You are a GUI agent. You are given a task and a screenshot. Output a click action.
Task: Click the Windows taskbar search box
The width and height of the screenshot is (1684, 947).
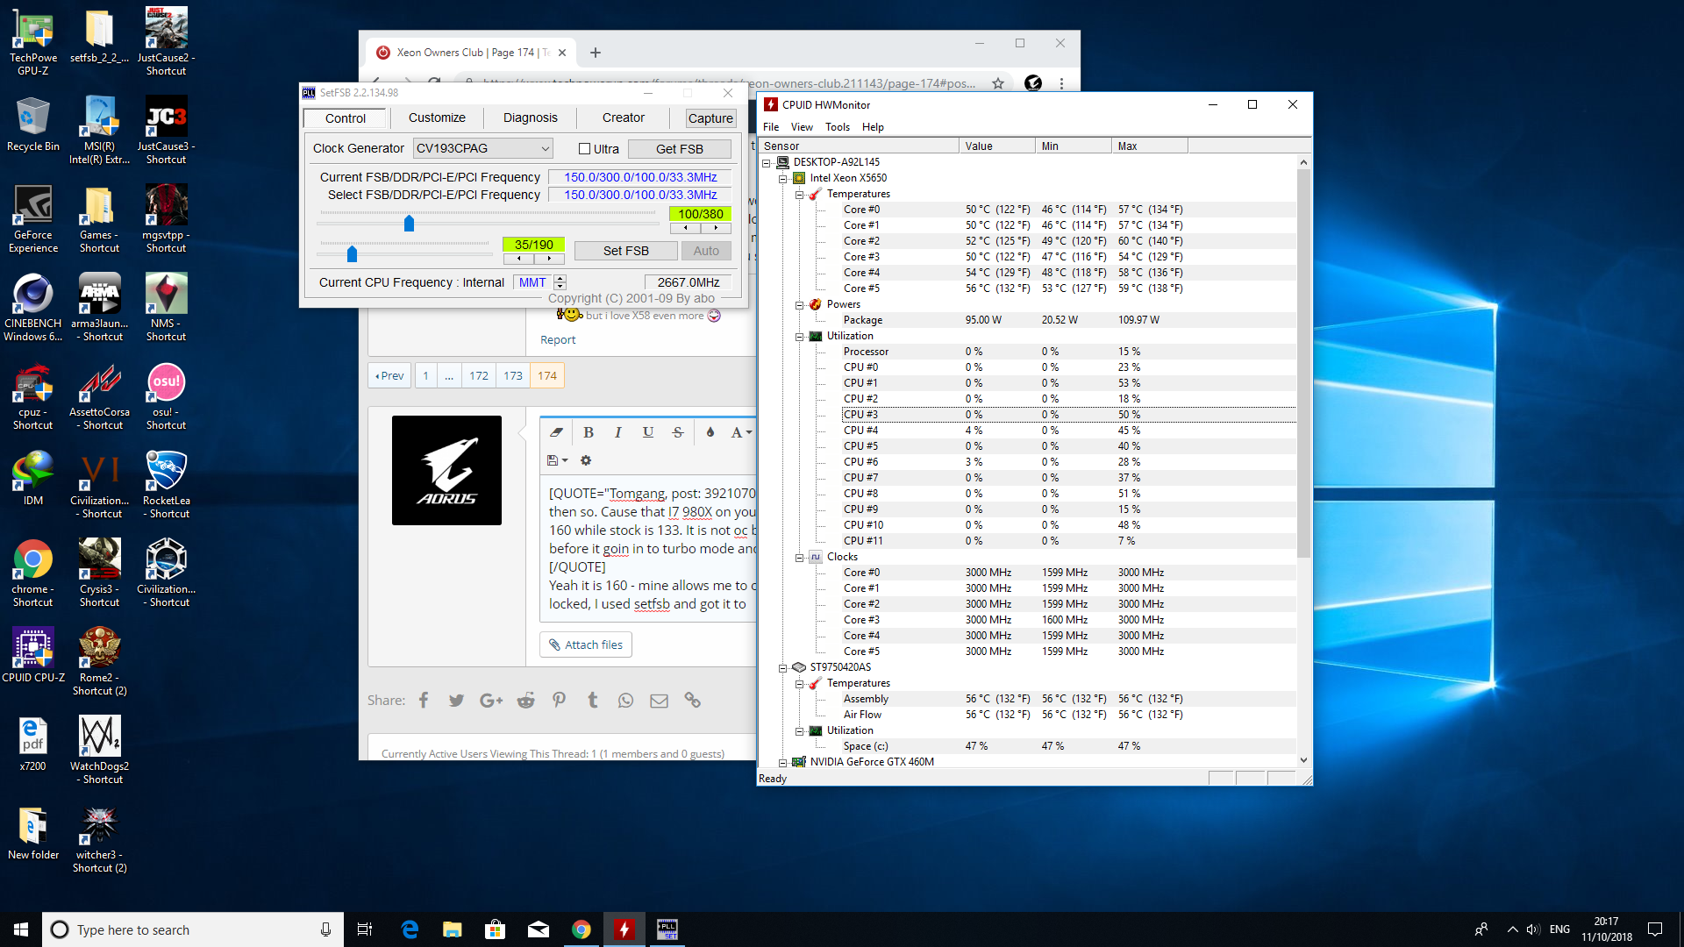click(x=193, y=929)
